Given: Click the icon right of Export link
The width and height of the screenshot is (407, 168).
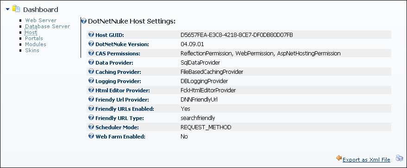Looking at the screenshot, I should [x=399, y=158].
